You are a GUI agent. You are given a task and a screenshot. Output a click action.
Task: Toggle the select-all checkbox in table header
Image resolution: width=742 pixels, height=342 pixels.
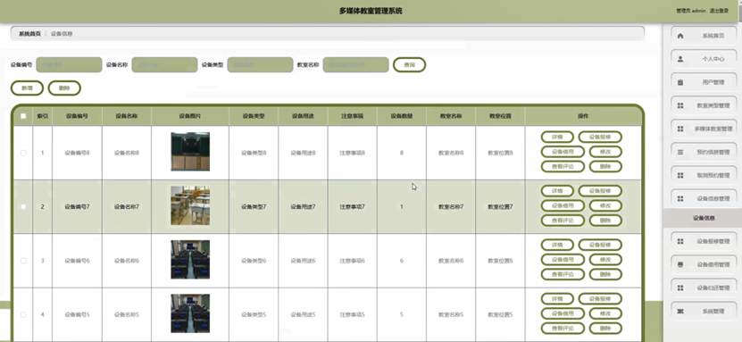click(x=23, y=116)
